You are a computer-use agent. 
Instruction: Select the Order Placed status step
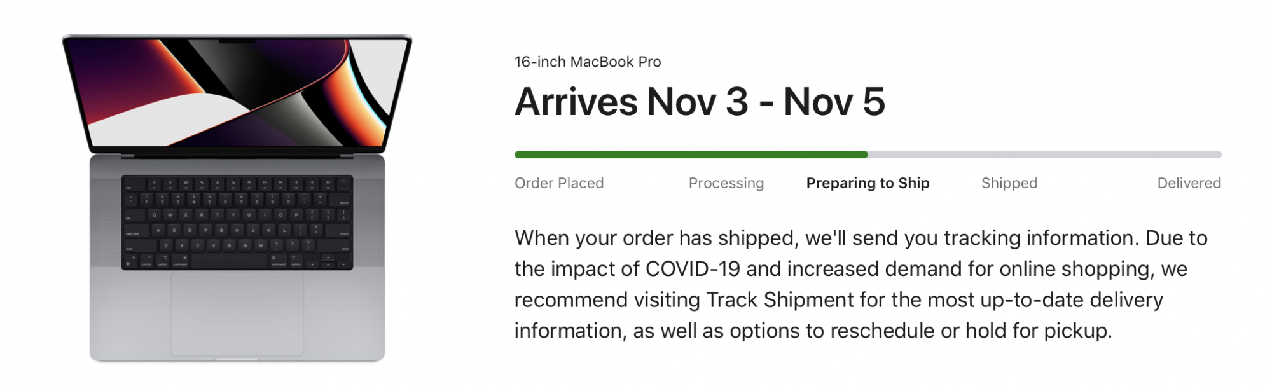point(559,183)
